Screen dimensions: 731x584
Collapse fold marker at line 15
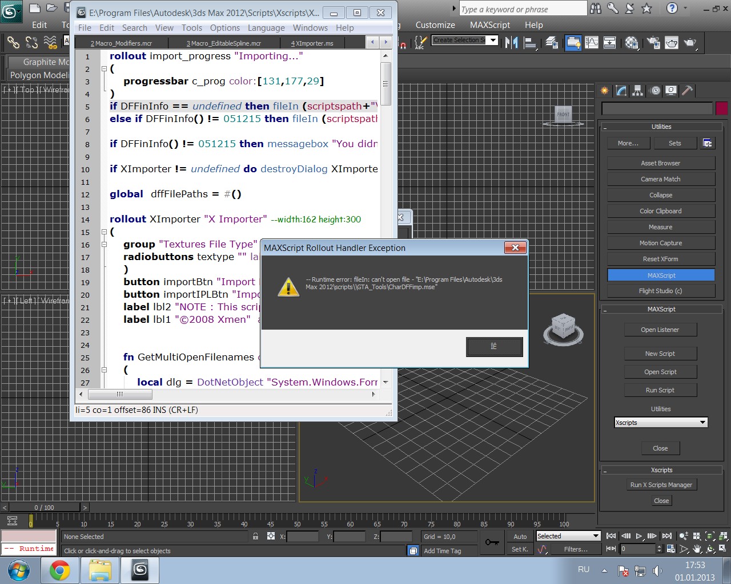coord(104,232)
